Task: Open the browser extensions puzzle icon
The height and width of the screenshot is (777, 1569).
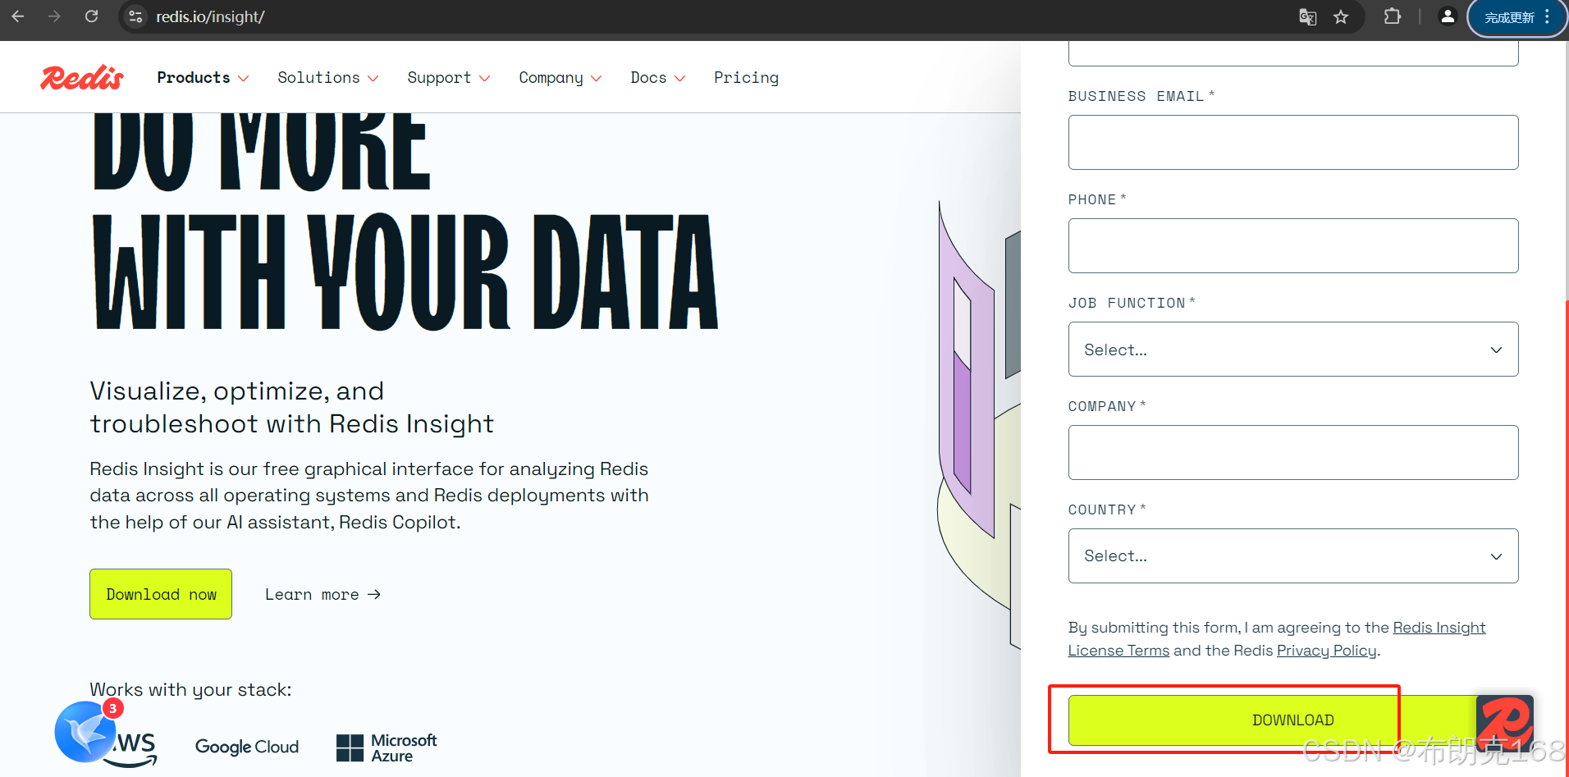Action: [1393, 16]
